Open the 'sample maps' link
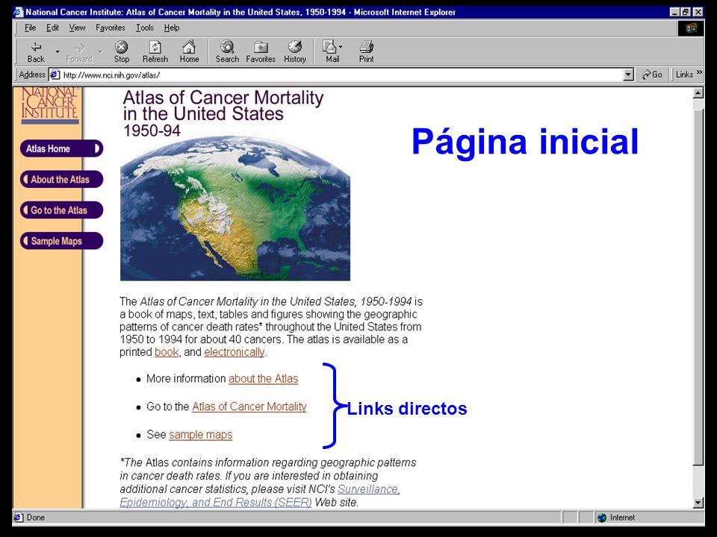The image size is (717, 537). pyautogui.click(x=200, y=434)
